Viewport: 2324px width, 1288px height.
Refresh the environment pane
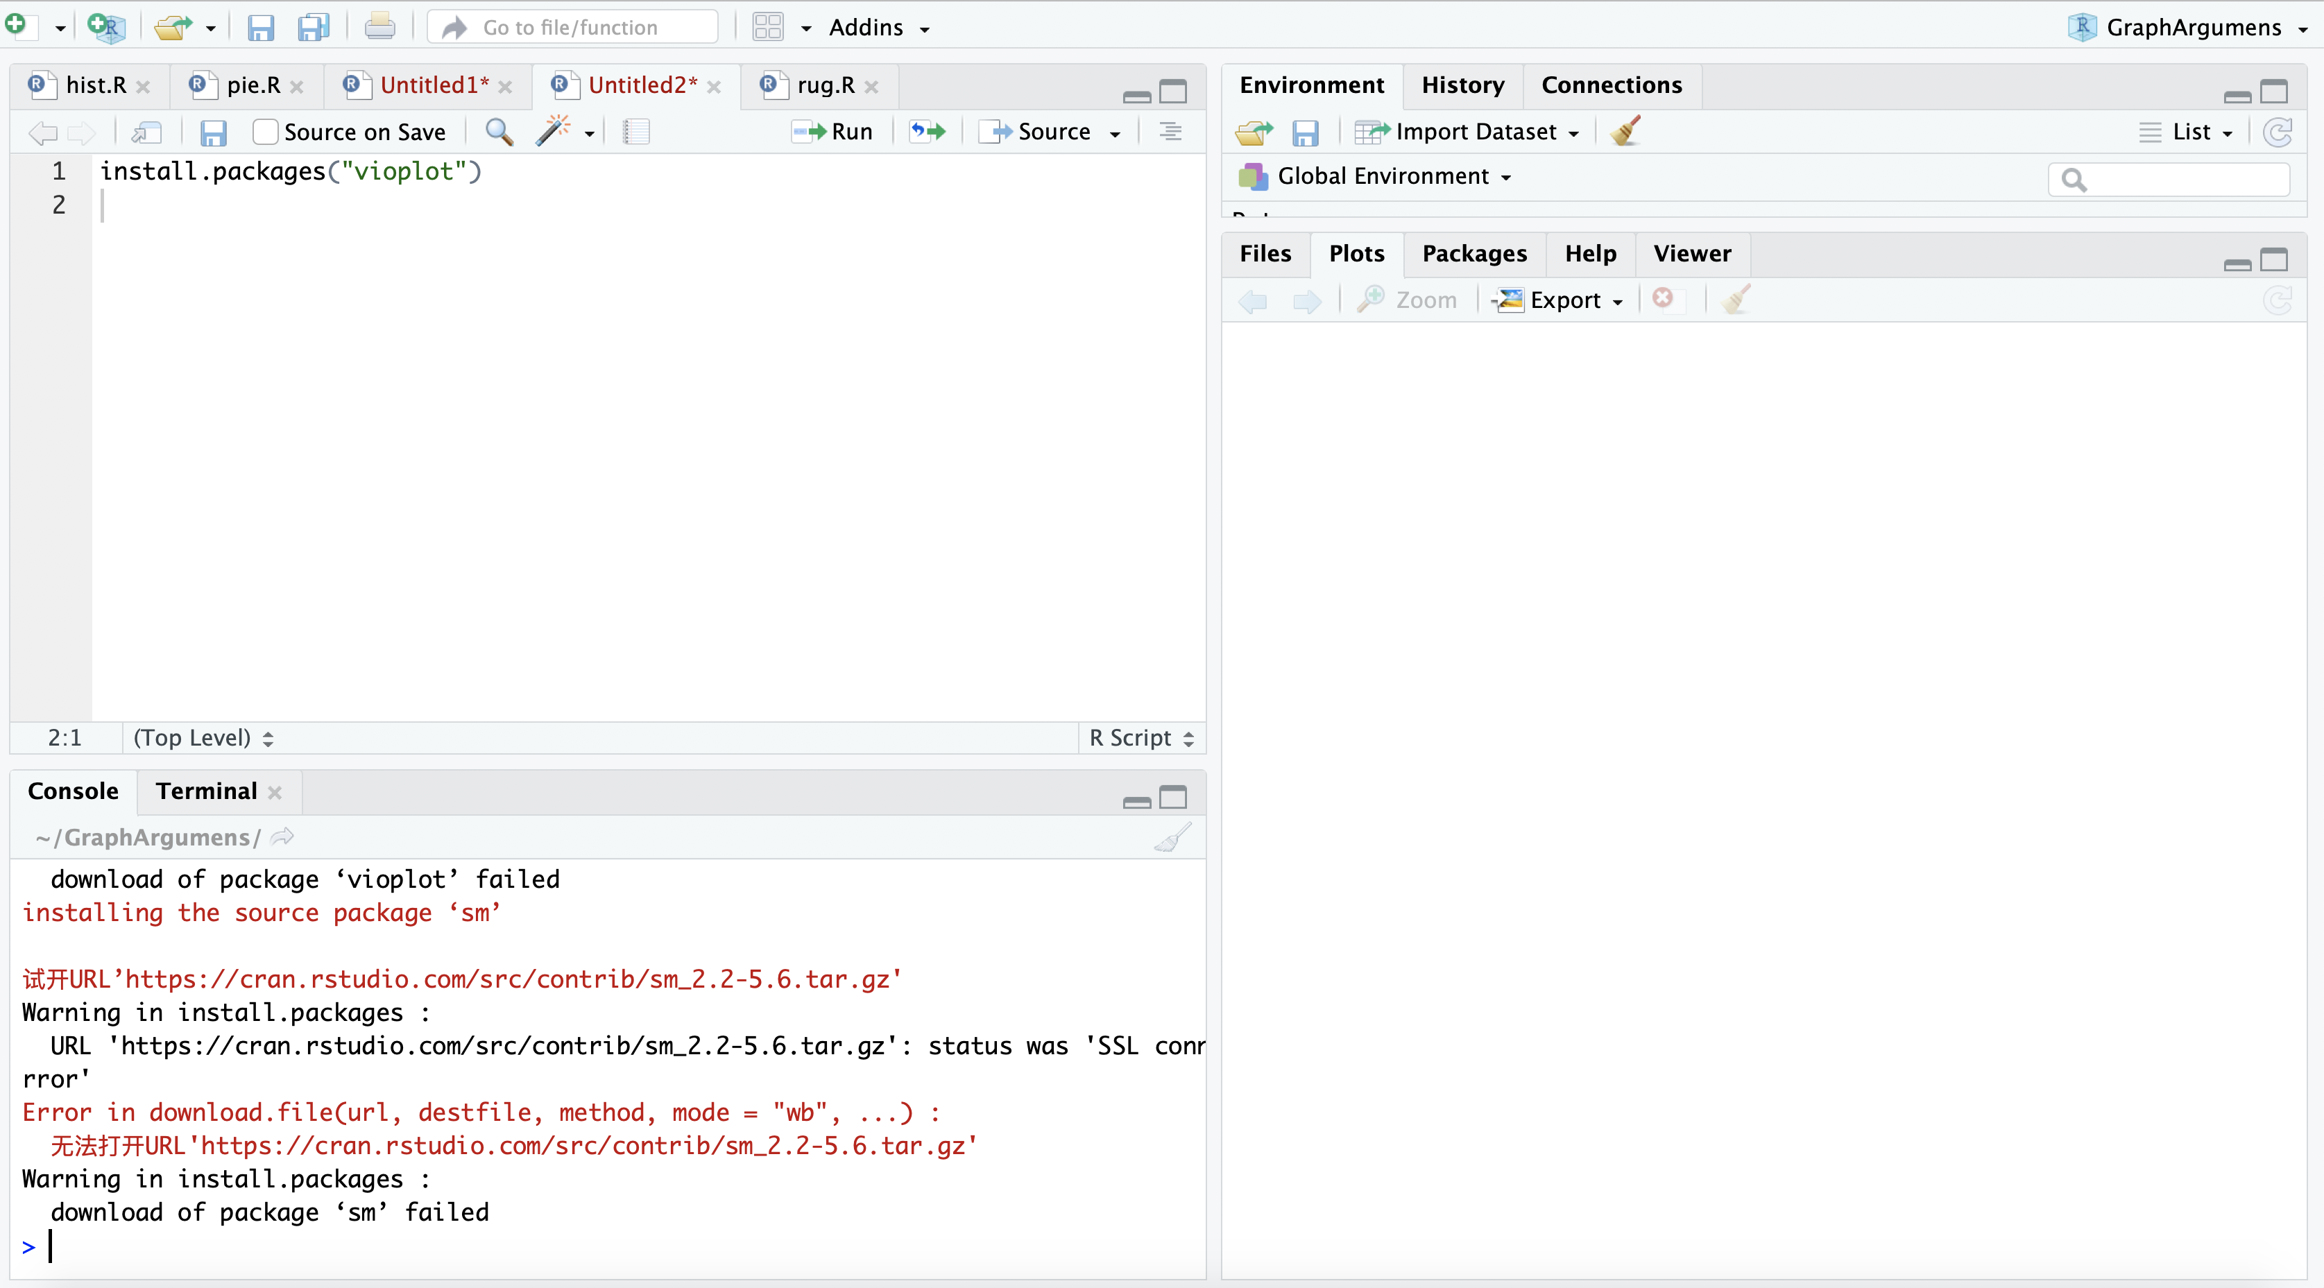coord(2278,132)
